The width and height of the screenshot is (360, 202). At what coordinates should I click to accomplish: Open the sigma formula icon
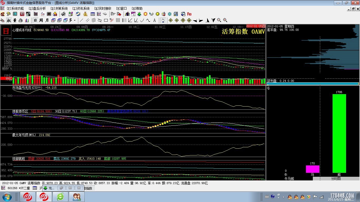pos(176,14)
